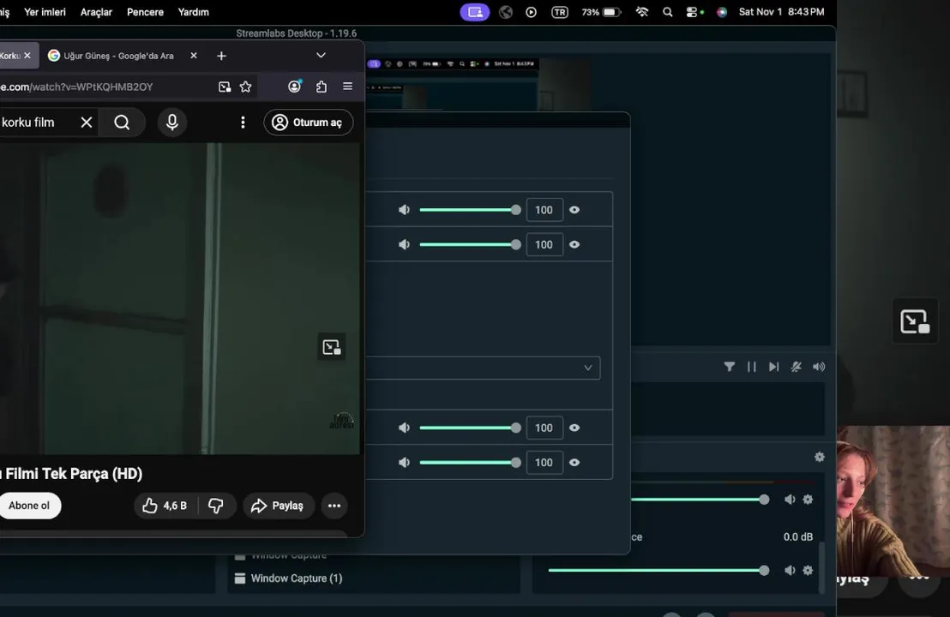Toggle eye icon in bottom dialog row
Image resolution: width=950 pixels, height=617 pixels.
pyautogui.click(x=574, y=463)
